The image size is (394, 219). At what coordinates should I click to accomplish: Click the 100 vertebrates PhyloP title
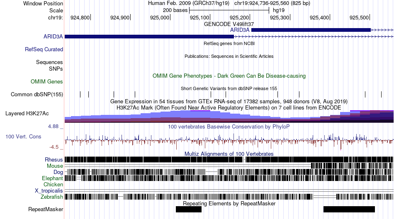229,126
